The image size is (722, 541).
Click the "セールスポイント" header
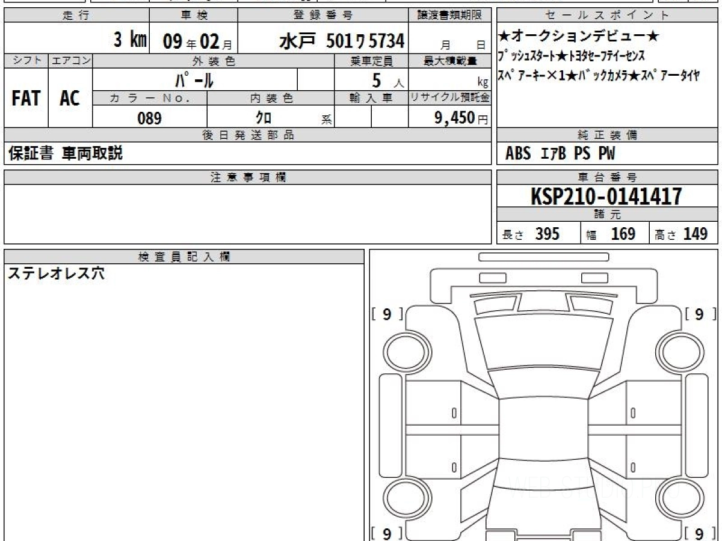click(x=608, y=16)
